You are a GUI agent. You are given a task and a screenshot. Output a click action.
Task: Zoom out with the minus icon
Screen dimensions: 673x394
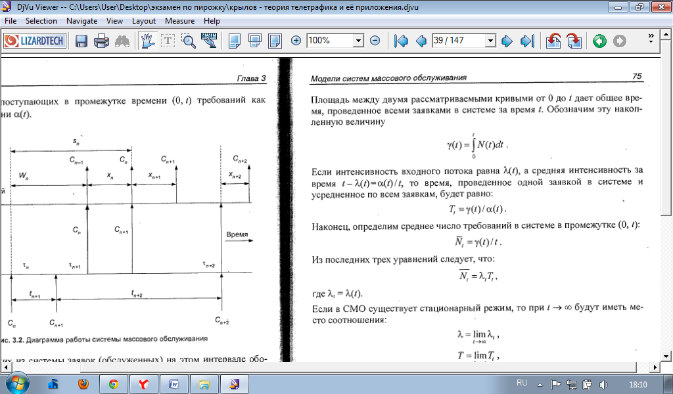[x=375, y=41]
